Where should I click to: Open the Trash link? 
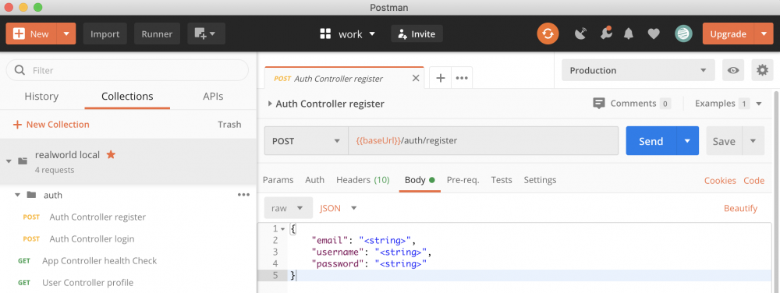(x=229, y=124)
